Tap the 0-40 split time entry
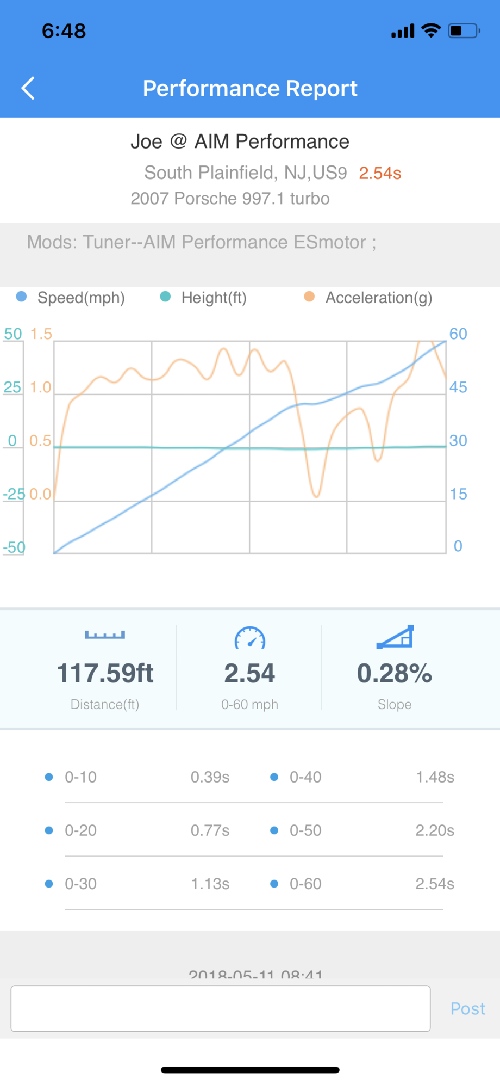Viewport: 500px width, 1084px height. pos(362,777)
